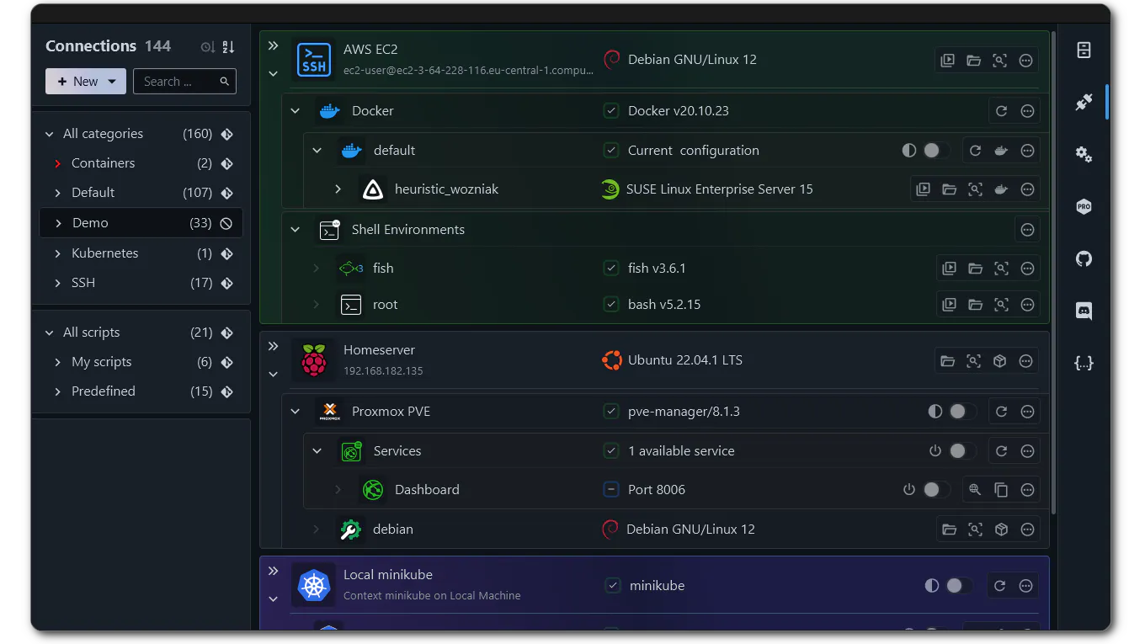
Task: Open GitHub link in right sidebar
Action: 1084,258
